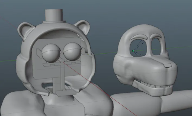Select the lower jaw of the detached mask
Viewport: 192px width, 116px height.
click(153, 88)
